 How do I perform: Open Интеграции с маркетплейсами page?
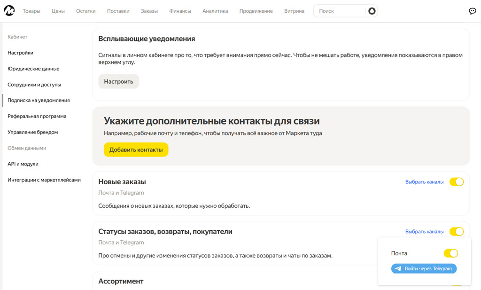click(44, 180)
